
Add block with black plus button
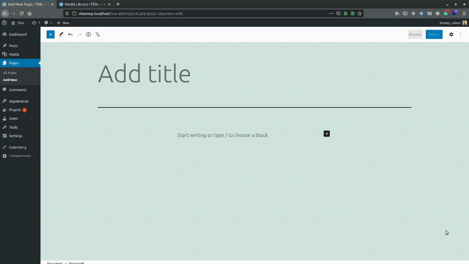point(327,134)
